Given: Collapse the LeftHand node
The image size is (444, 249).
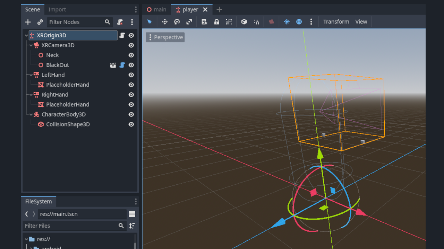Looking at the screenshot, I should pyautogui.click(x=31, y=75).
